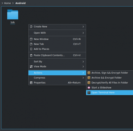
Task: Click the Ctrl+V shortcut text
Action: coord(77,55)
